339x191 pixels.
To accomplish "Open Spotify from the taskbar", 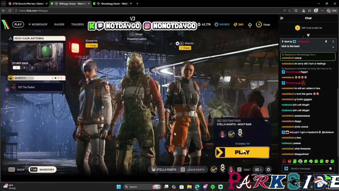I will (213, 187).
